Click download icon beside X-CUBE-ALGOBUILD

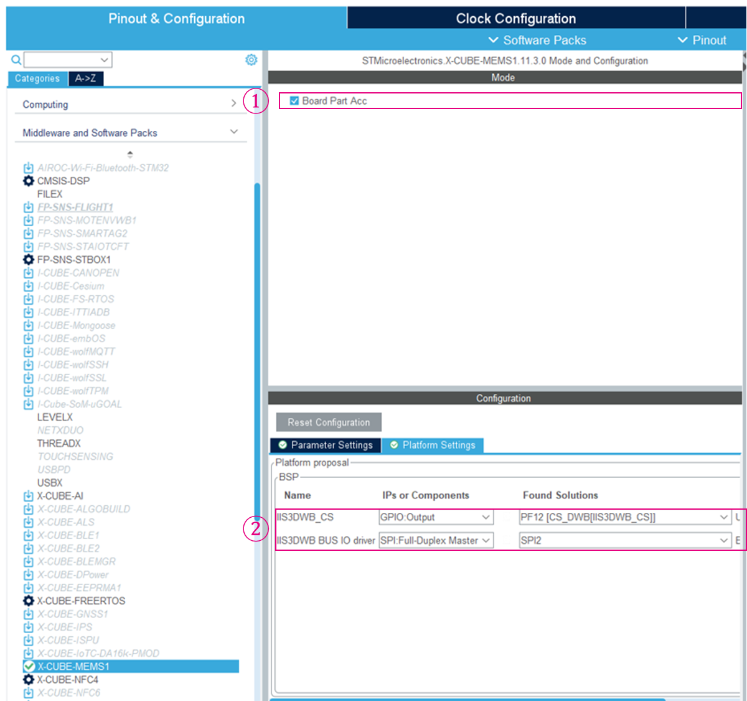tap(28, 509)
